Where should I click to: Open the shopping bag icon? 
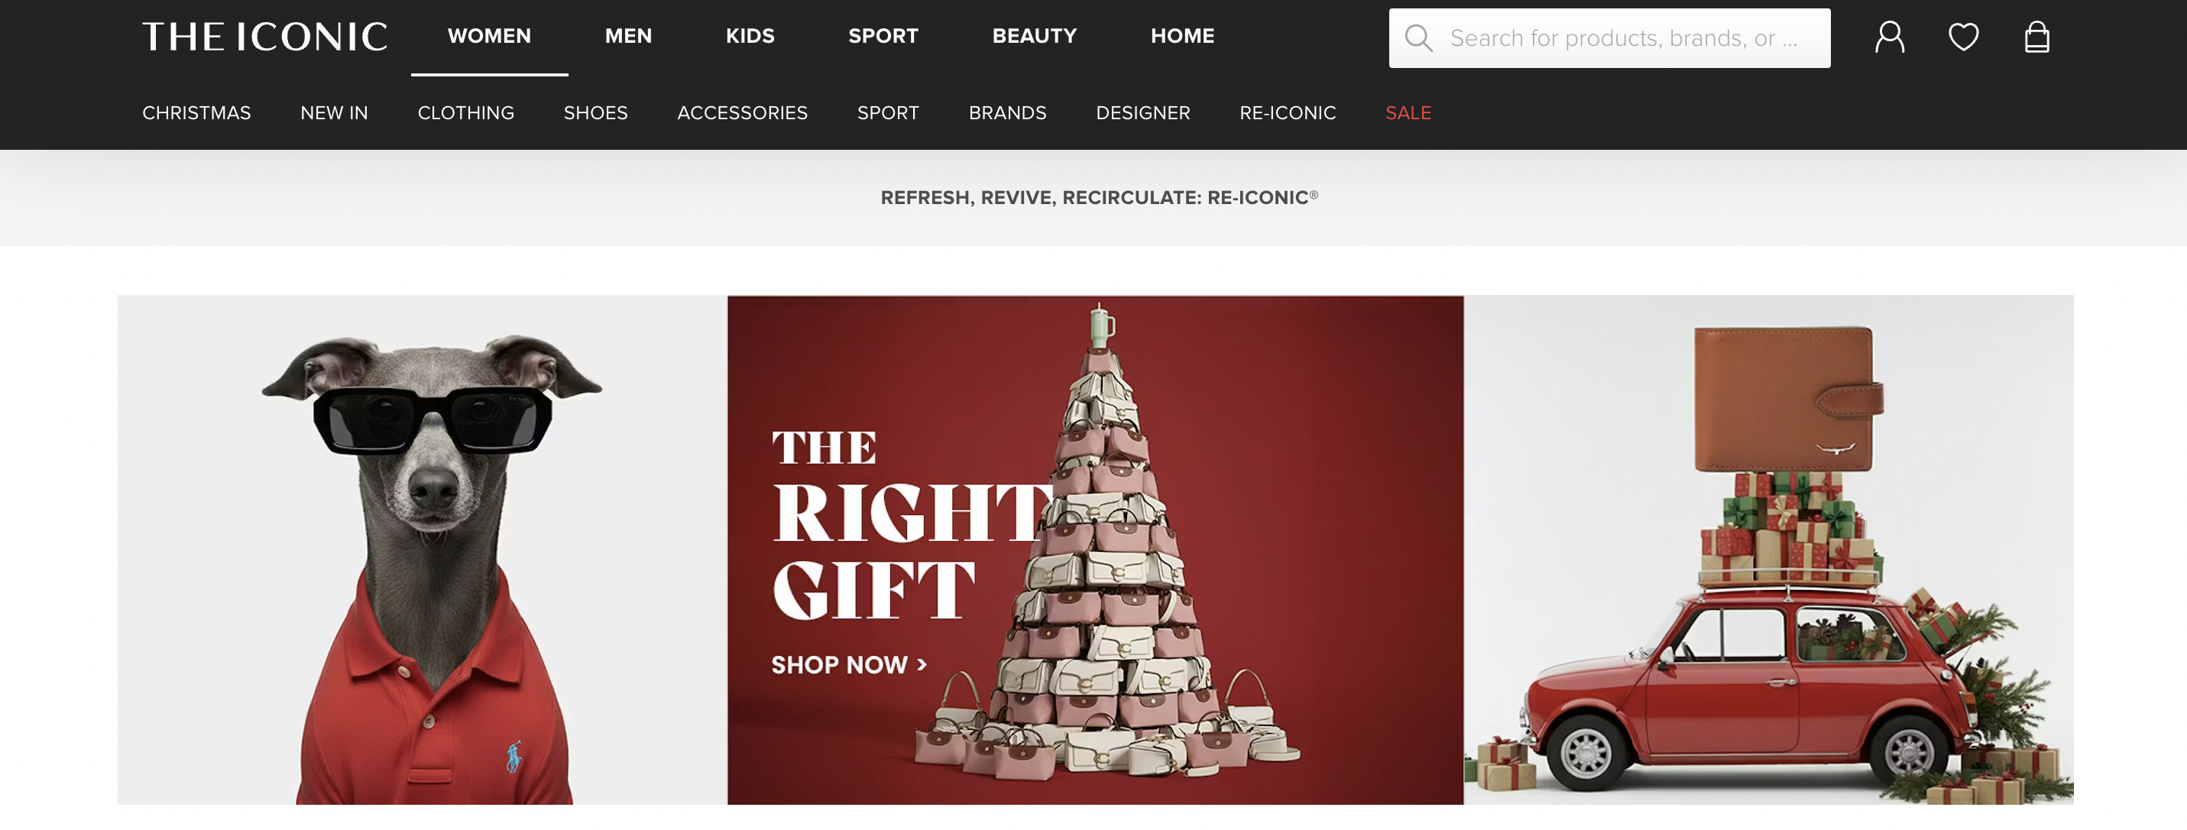tap(2036, 37)
